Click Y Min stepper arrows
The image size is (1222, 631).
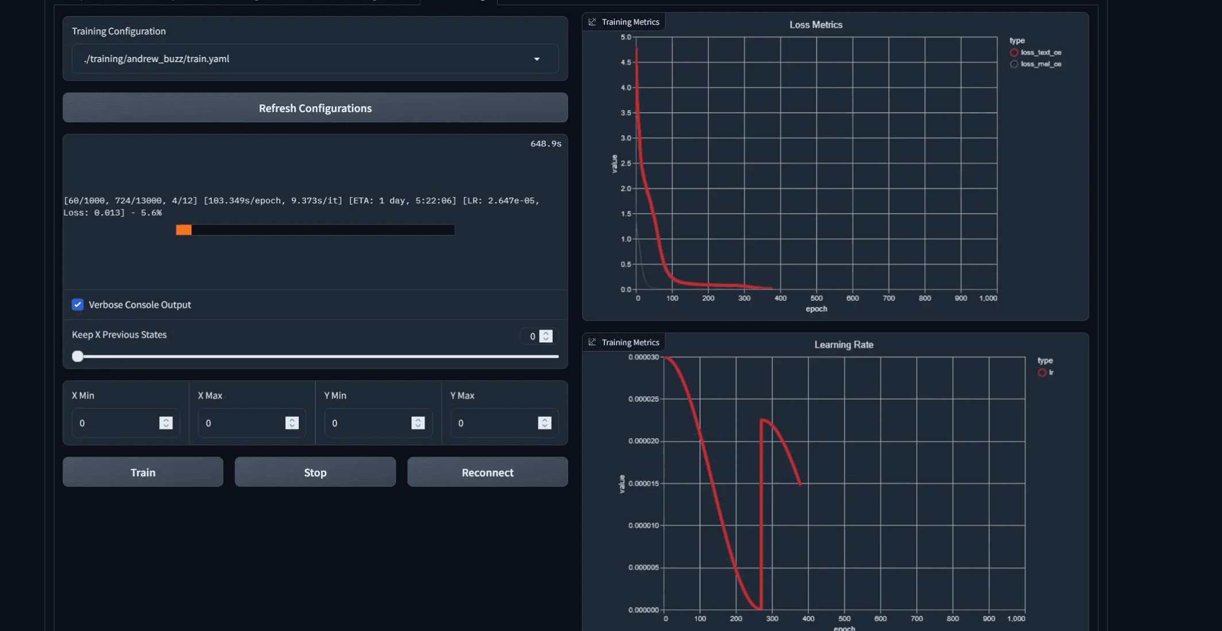click(x=418, y=423)
